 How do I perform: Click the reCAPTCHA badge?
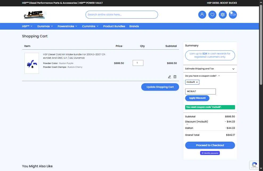pyautogui.click(x=254, y=165)
